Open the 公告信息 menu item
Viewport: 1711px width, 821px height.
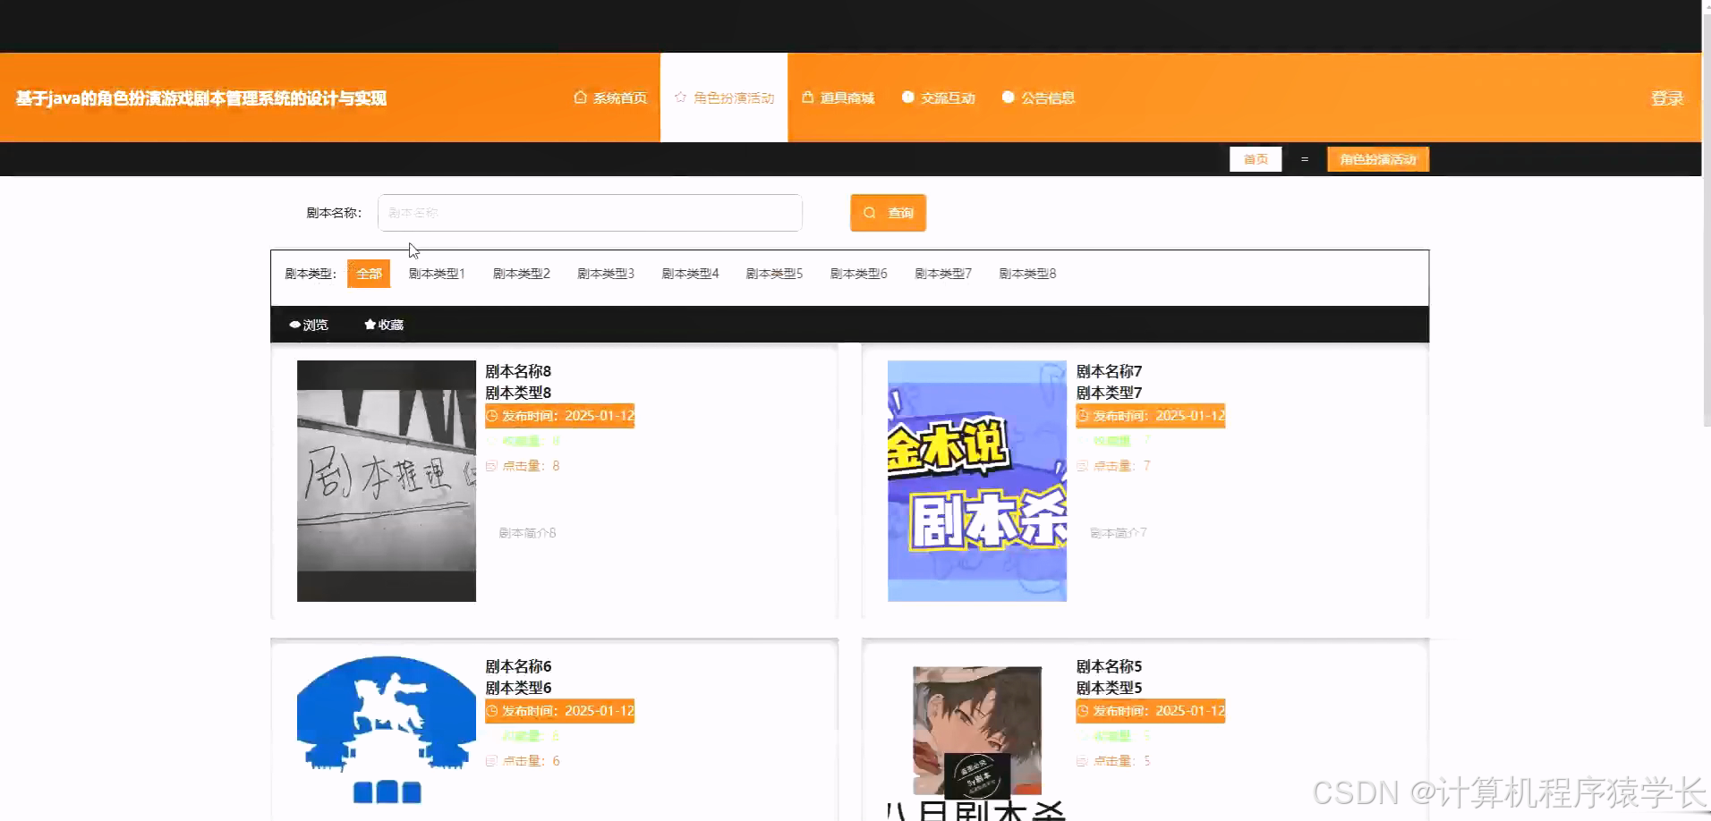coord(1047,97)
